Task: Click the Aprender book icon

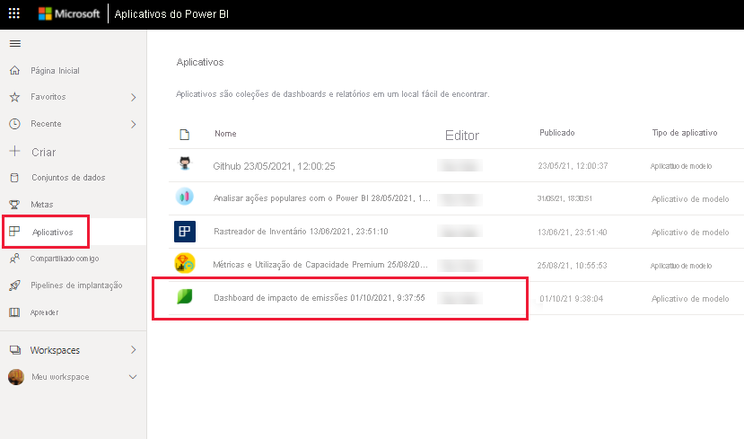Action: [x=14, y=312]
